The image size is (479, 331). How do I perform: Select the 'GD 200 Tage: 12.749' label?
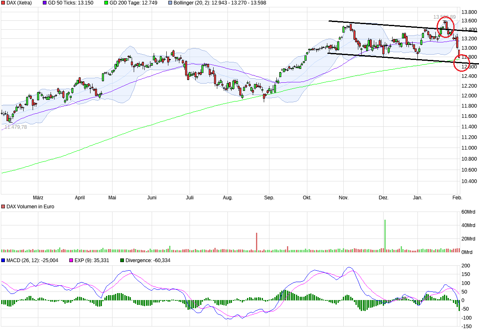tap(133, 3)
